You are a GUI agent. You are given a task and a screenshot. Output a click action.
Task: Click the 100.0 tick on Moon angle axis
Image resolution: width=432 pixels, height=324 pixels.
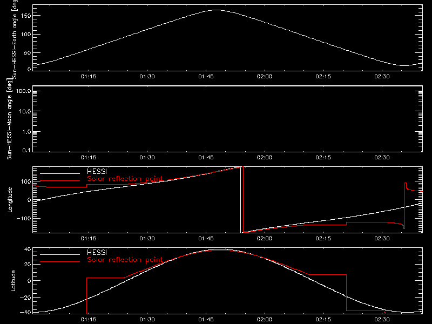coord(23,91)
